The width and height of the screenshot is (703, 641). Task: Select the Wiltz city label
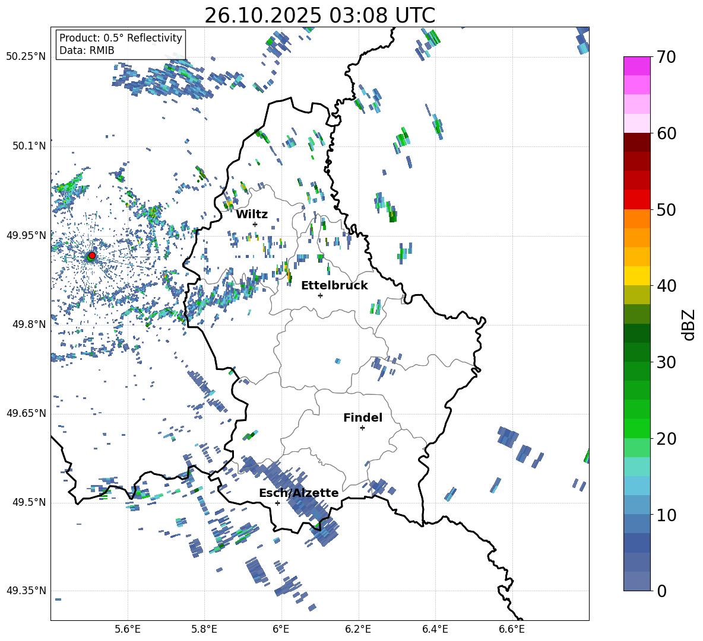[252, 215]
